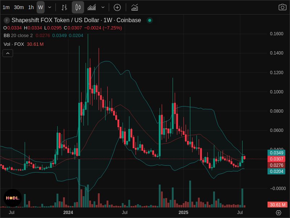Switch to the 1h timeframe
Viewport: 290px width, 218px height.
click(31, 7)
